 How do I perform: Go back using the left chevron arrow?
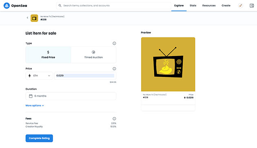coord(27,17)
